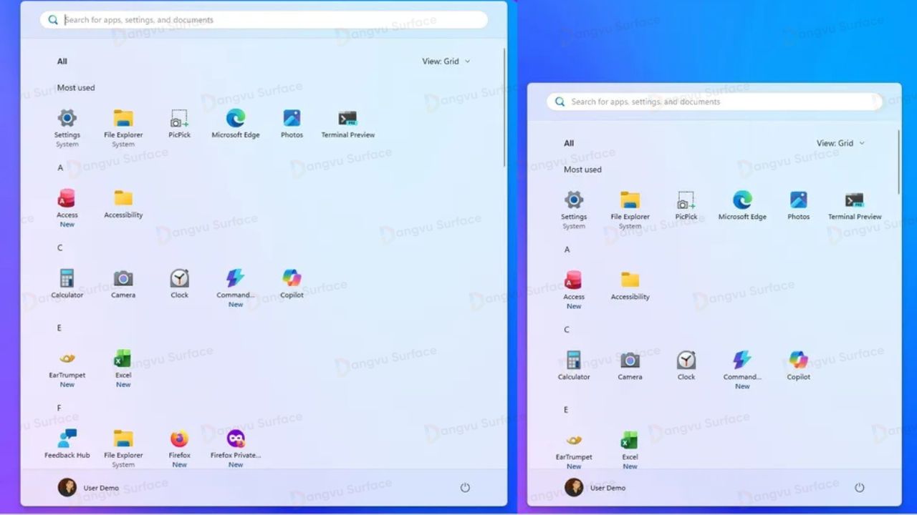Open File Explorer in the right Start menu
Image resolution: width=917 pixels, height=515 pixels.
630,210
